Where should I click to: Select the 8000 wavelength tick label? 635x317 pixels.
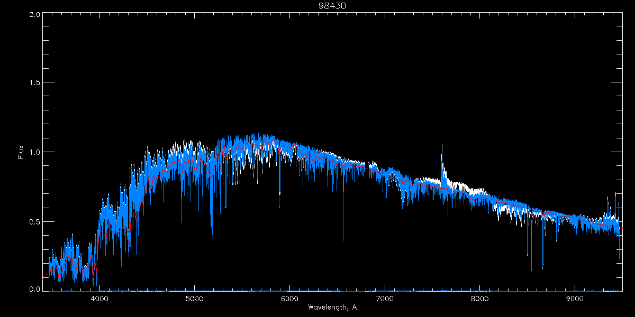point(480,297)
